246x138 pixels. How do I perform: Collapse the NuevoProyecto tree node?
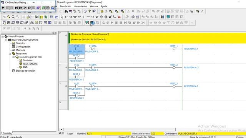(x=3, y=36)
